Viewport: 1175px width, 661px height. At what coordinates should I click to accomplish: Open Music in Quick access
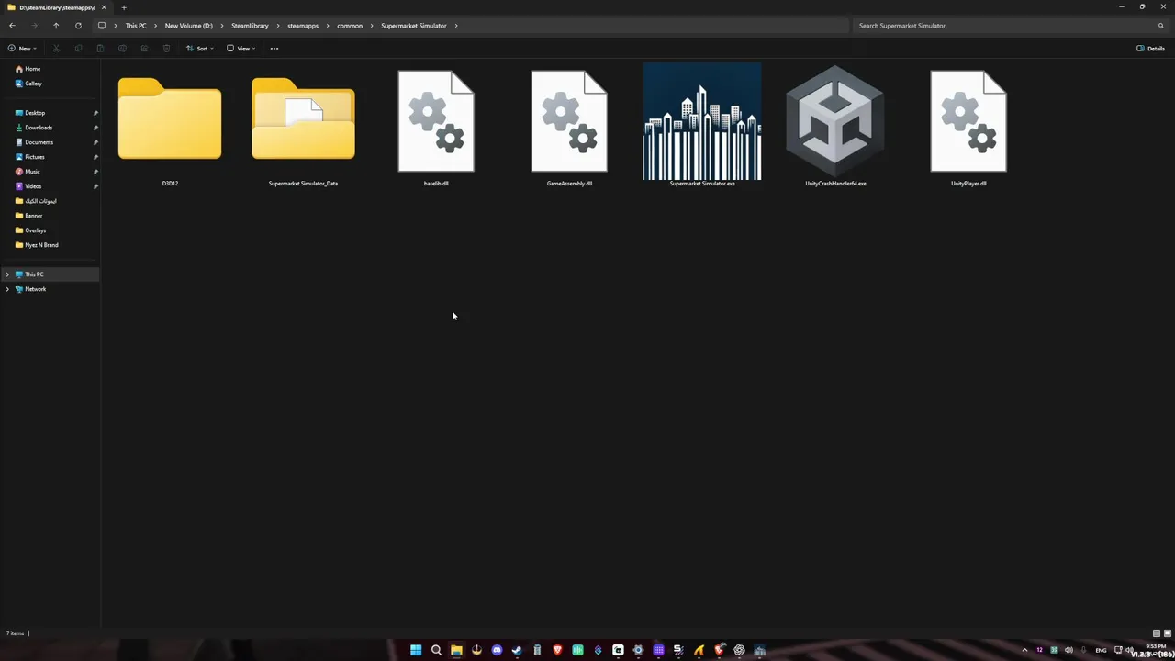[28, 172]
